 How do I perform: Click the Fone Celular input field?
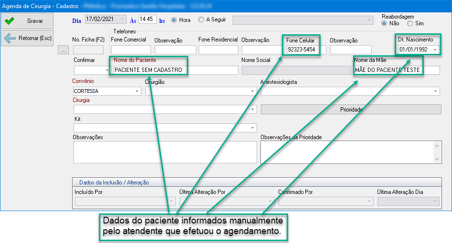pyautogui.click(x=305, y=50)
